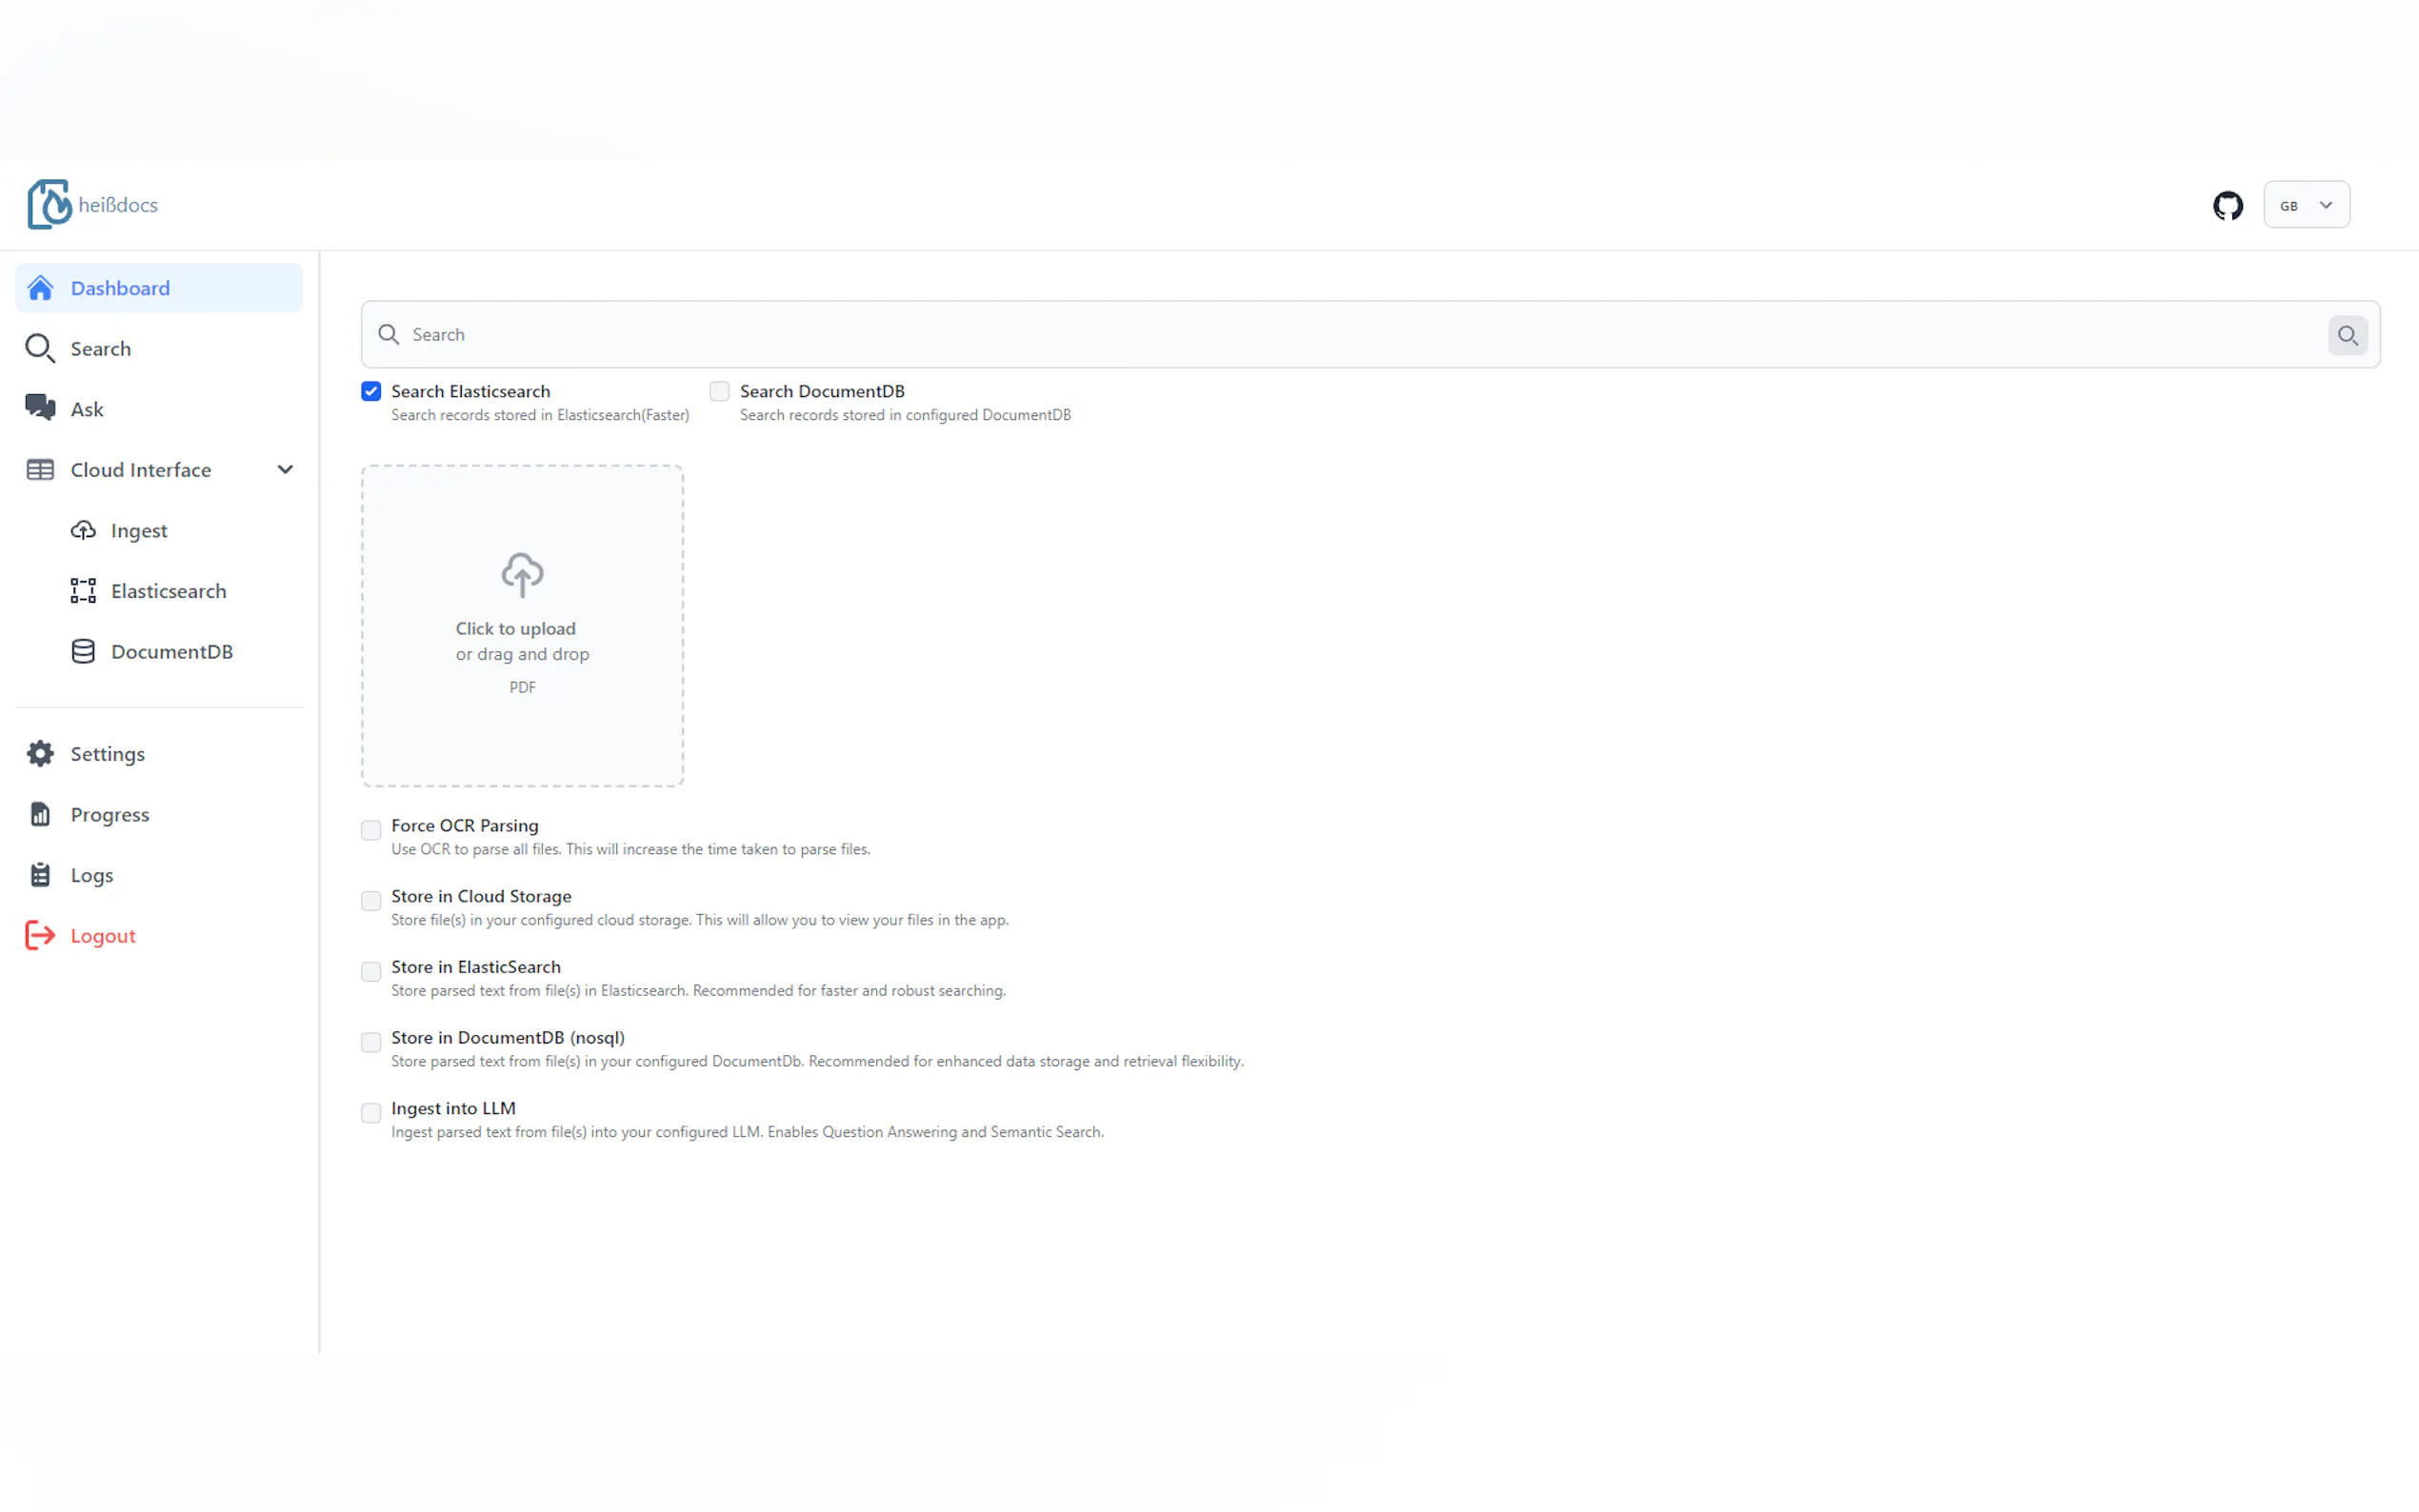Open the Progress page in sidebar
Screen dimensions: 2419x1512
(x=110, y=815)
